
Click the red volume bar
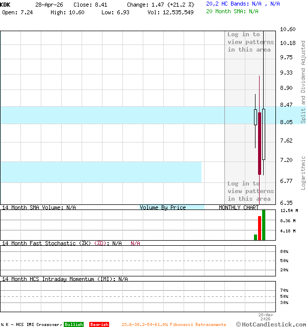260,228
